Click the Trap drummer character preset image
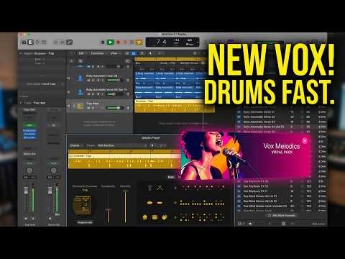345x259 pixels. (x=82, y=205)
